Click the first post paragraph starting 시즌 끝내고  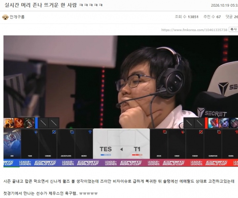pos(119,181)
